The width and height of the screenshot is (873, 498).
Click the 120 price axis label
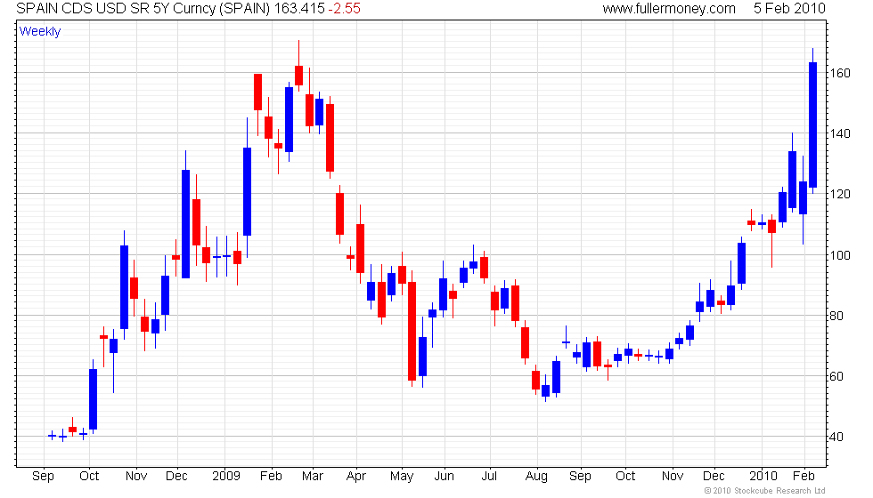coord(840,194)
